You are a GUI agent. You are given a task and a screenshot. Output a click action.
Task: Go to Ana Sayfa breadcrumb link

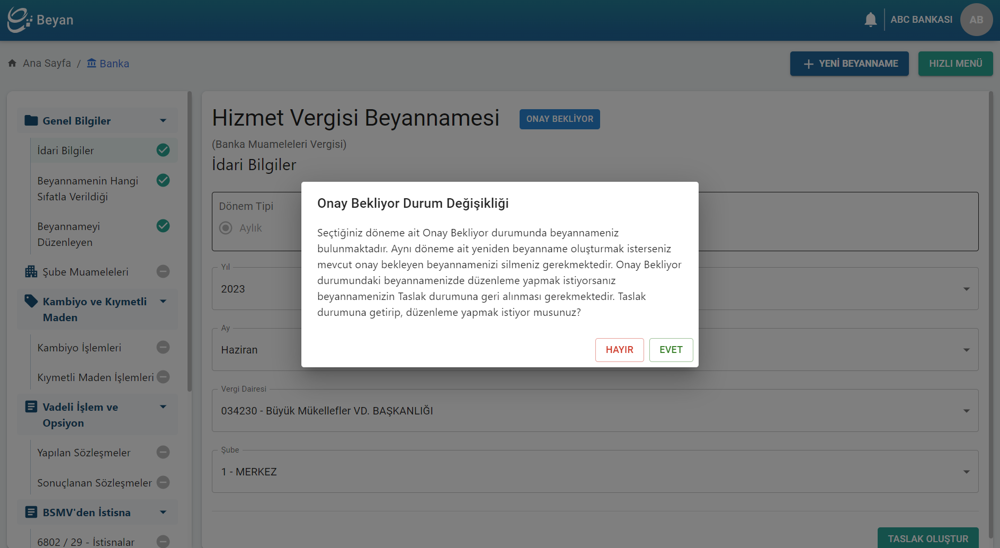[x=47, y=63]
